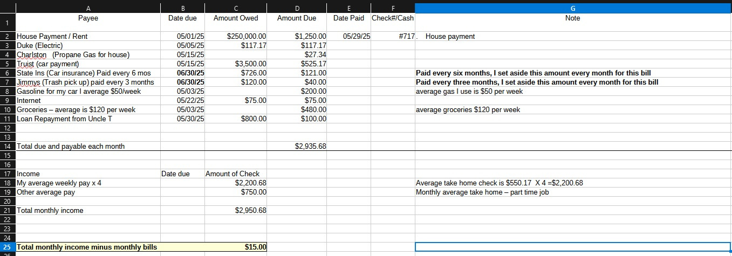
Task: Select 'Total monthly income minus monthly bills' cell
Action: (x=88, y=247)
